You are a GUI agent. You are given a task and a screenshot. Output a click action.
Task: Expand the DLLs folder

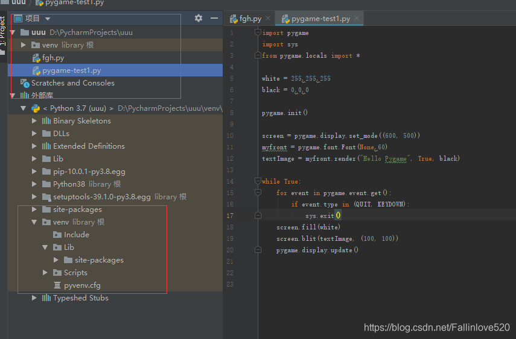coord(34,133)
